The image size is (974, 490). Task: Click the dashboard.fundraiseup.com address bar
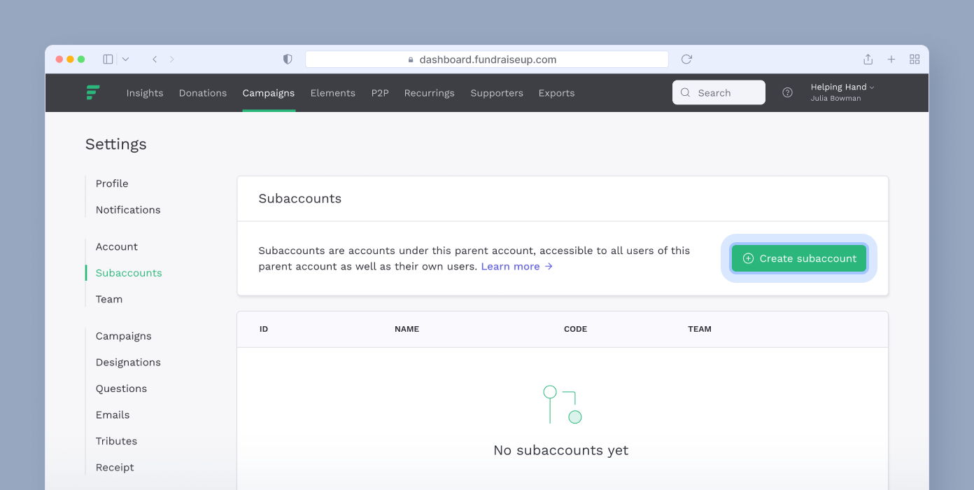click(x=487, y=59)
